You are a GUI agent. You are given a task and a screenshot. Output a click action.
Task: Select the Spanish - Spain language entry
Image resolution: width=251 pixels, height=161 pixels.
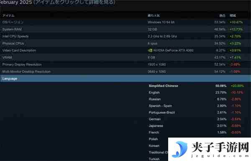click(x=160, y=106)
